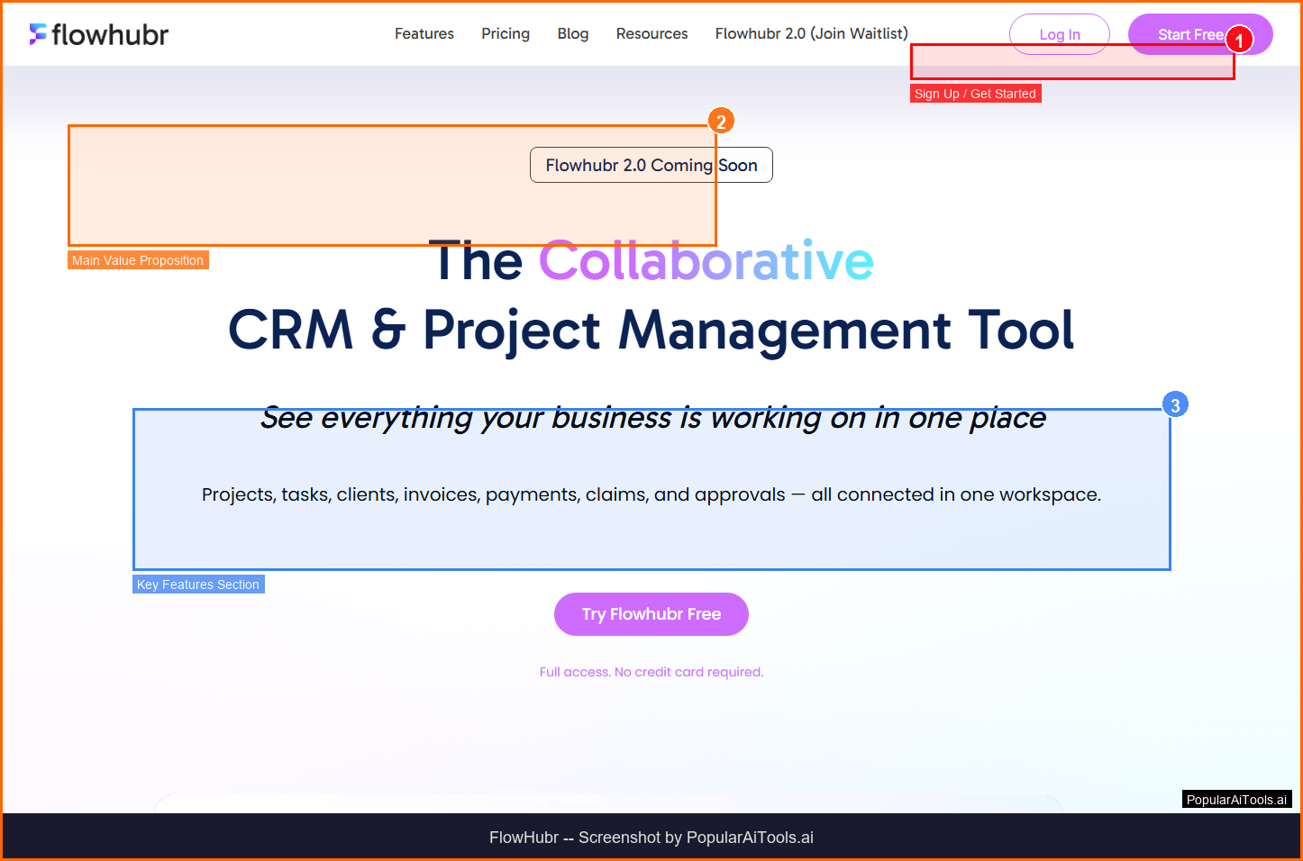The height and width of the screenshot is (861, 1303).
Task: Click the orange annotation marker numbered 2
Action: click(x=720, y=122)
